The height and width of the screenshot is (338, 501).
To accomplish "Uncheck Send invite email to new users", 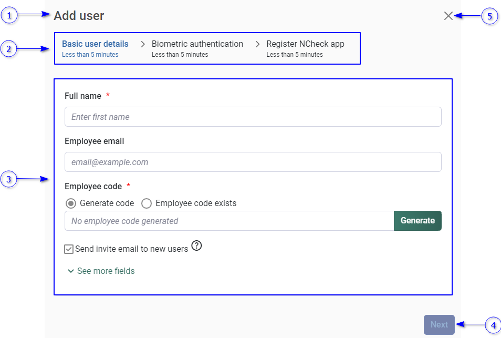I will (69, 249).
